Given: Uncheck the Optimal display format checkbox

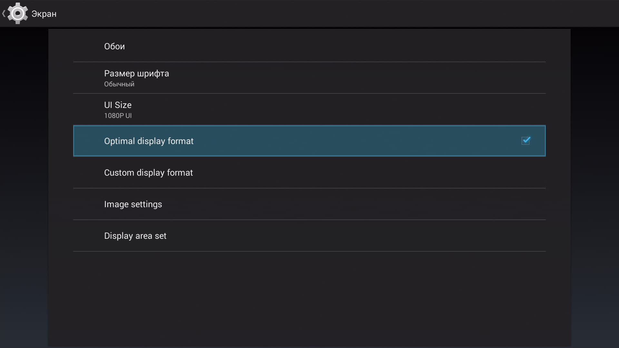Looking at the screenshot, I should click(526, 141).
